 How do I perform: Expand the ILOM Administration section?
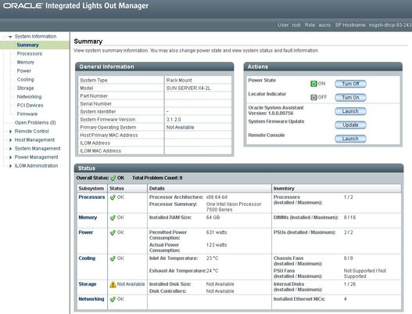10,166
